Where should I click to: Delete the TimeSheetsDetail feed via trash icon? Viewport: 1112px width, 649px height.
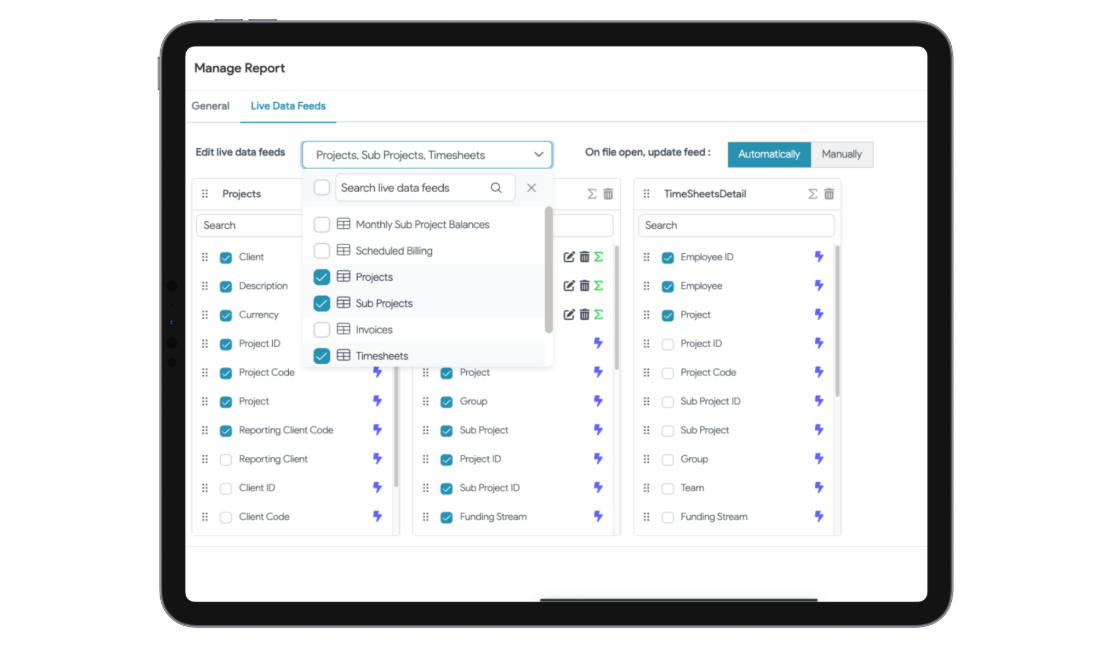click(x=829, y=194)
